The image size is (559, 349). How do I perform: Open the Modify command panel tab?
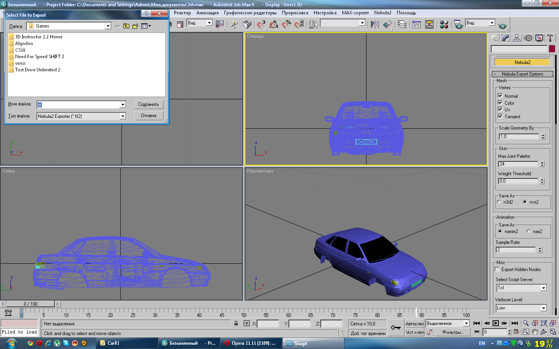505,38
